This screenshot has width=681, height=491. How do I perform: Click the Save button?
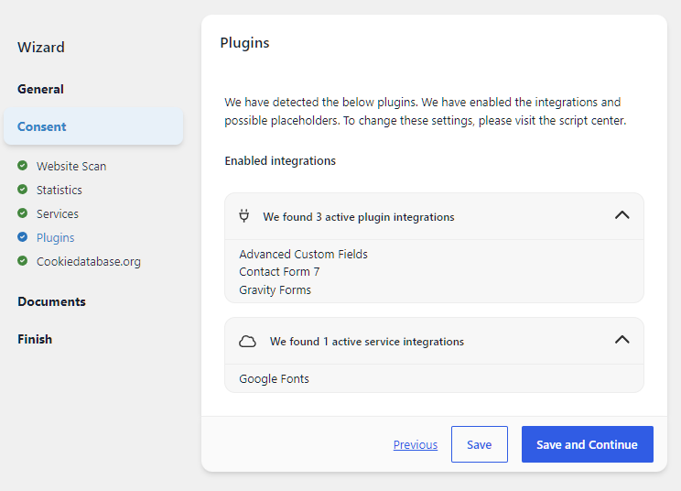(x=480, y=444)
